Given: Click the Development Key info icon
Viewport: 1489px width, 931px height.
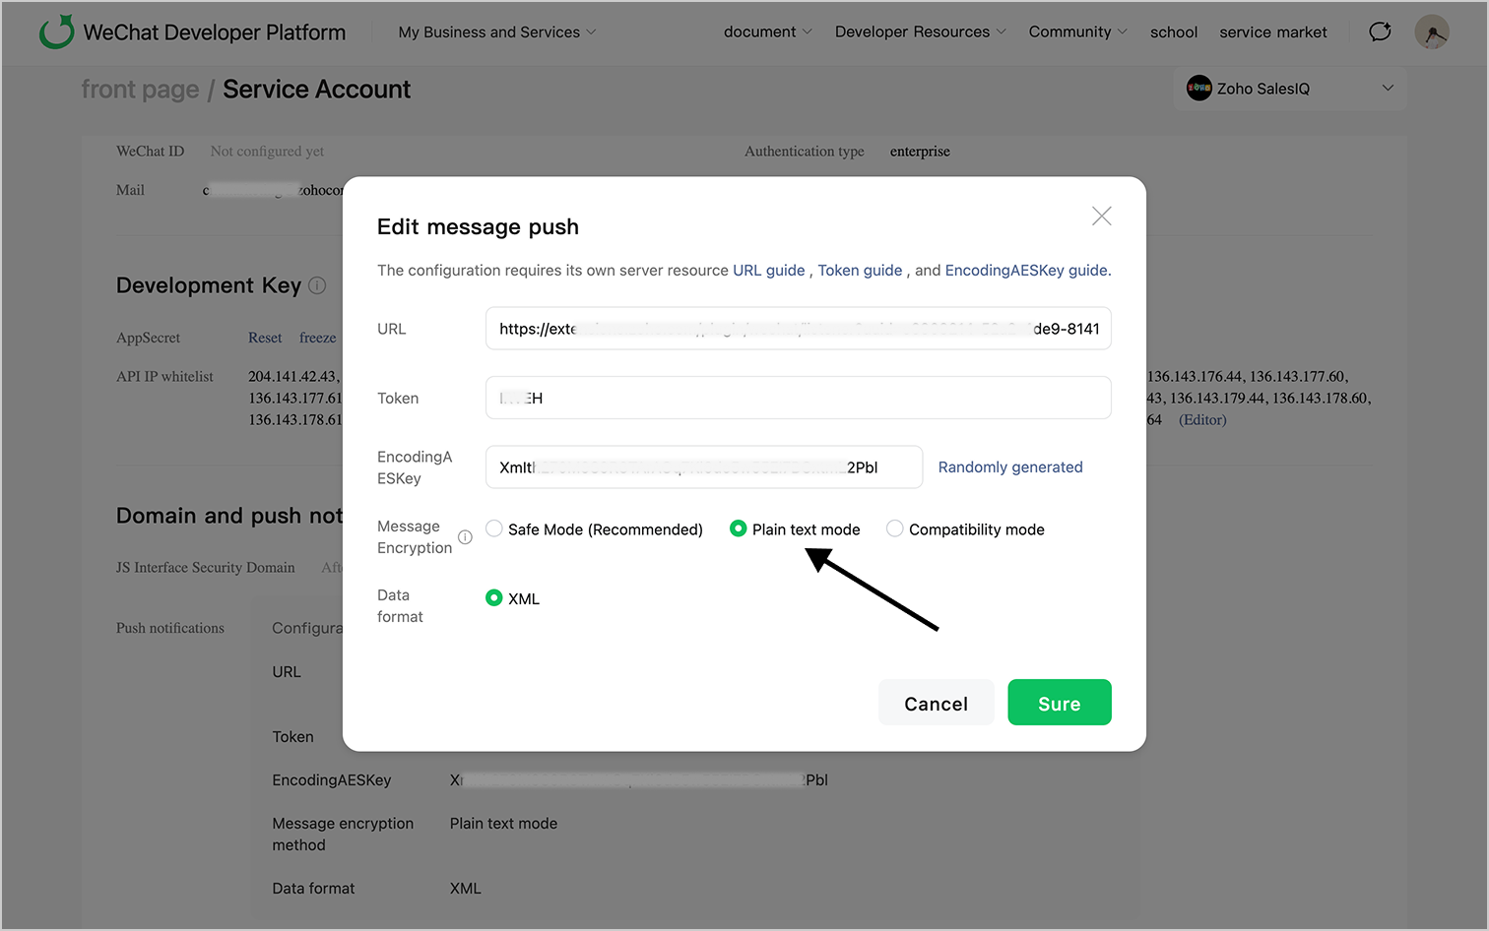Looking at the screenshot, I should [x=317, y=285].
